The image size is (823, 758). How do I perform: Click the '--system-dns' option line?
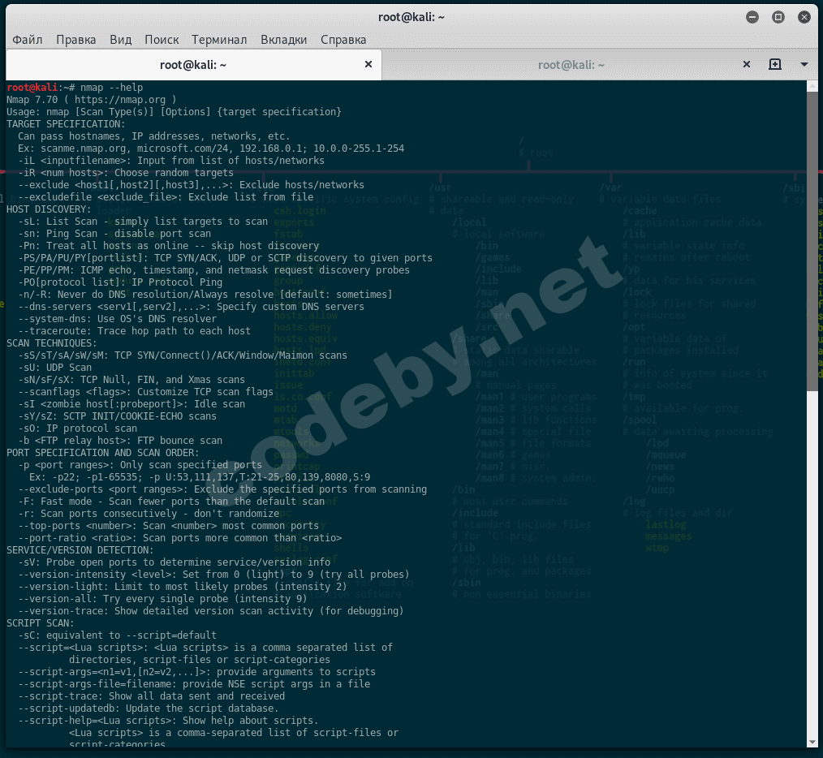(117, 319)
